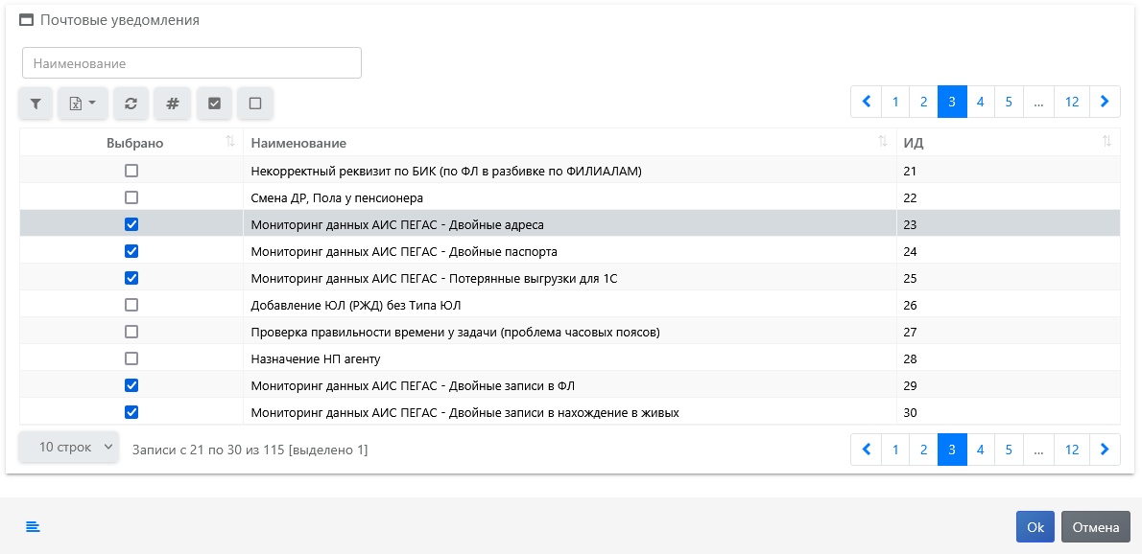Uncheck 'Мониторинг данных АИС ПЕГАС - Двойные адреса'
This screenshot has height=554, width=1142.
pyautogui.click(x=131, y=224)
